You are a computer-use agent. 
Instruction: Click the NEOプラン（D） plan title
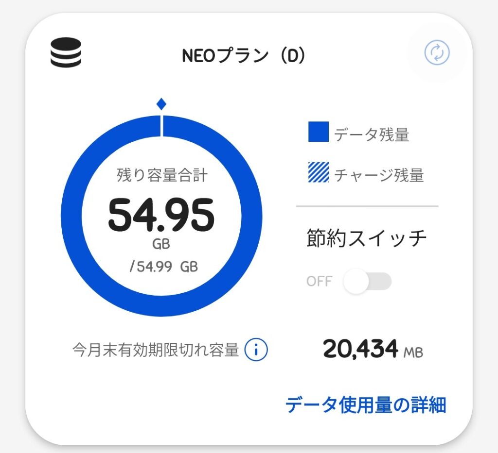click(x=244, y=56)
